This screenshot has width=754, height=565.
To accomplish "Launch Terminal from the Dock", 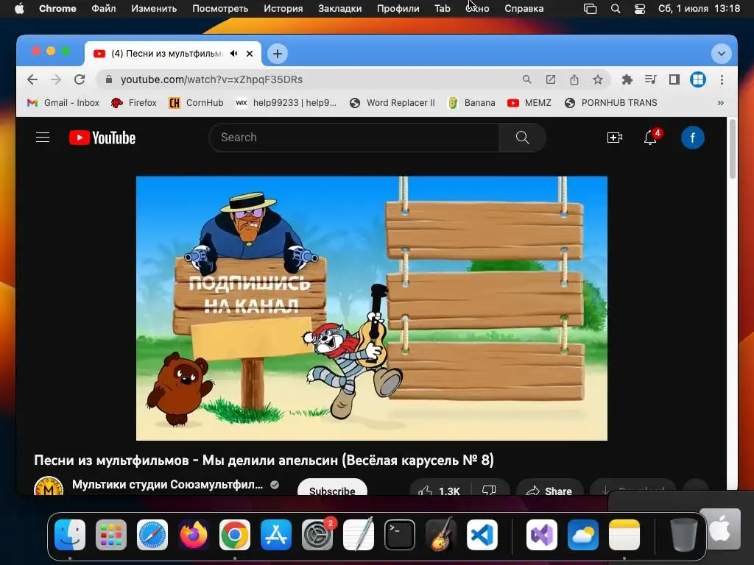I will [400, 535].
